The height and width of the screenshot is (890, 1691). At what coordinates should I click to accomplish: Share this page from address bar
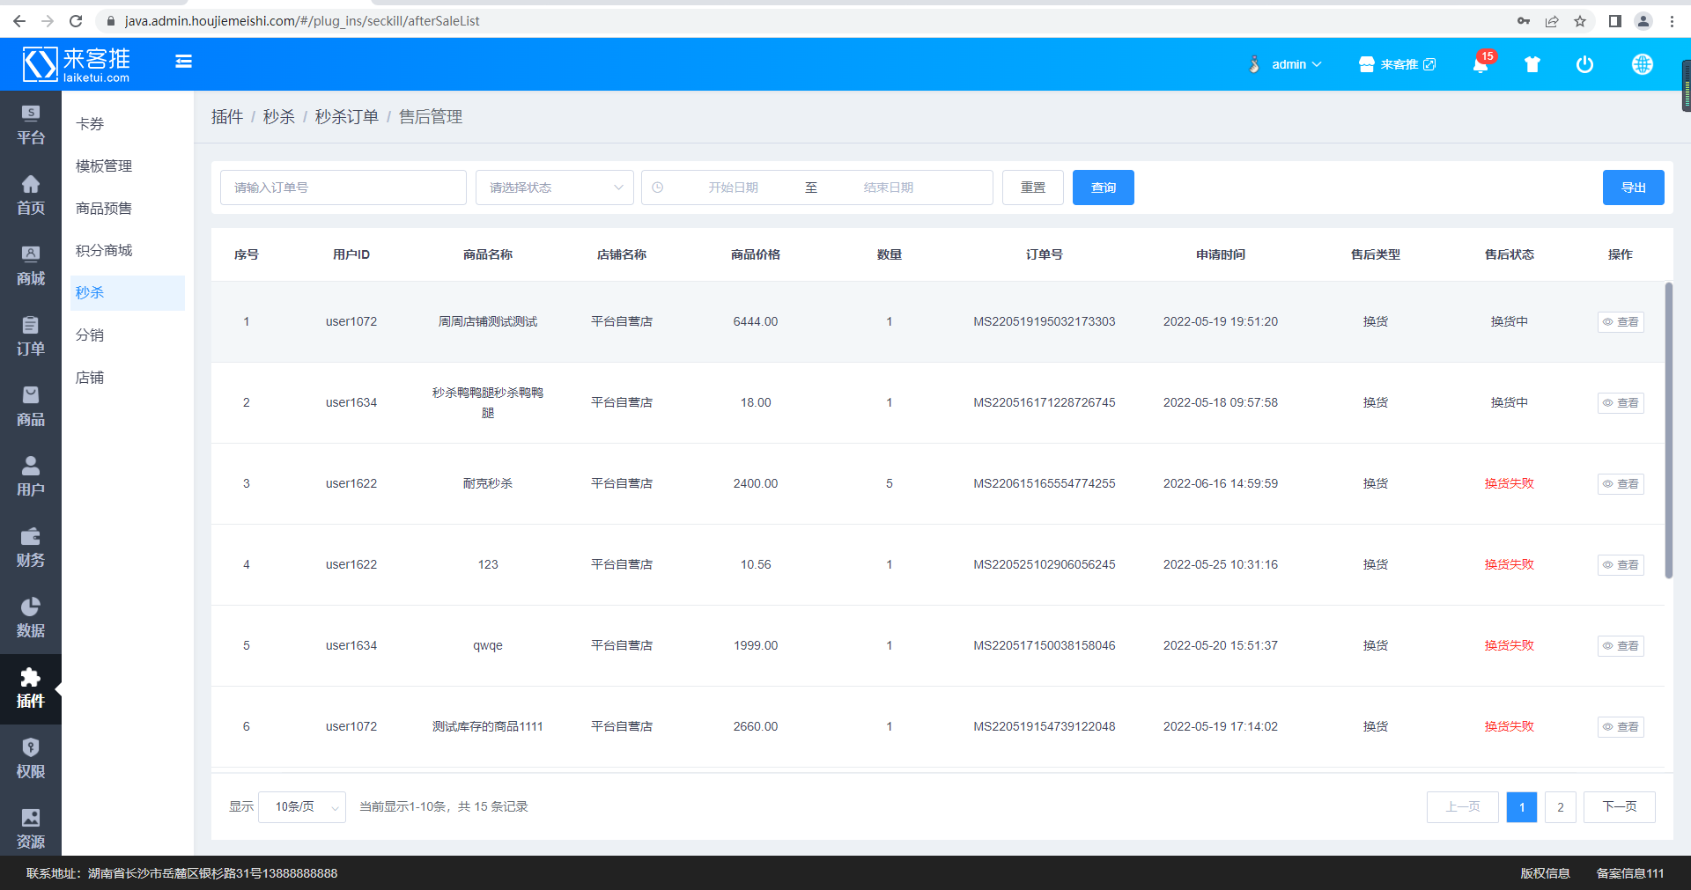pyautogui.click(x=1552, y=21)
